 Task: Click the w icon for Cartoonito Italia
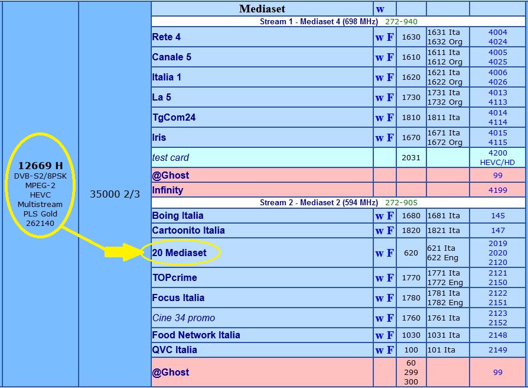380,231
